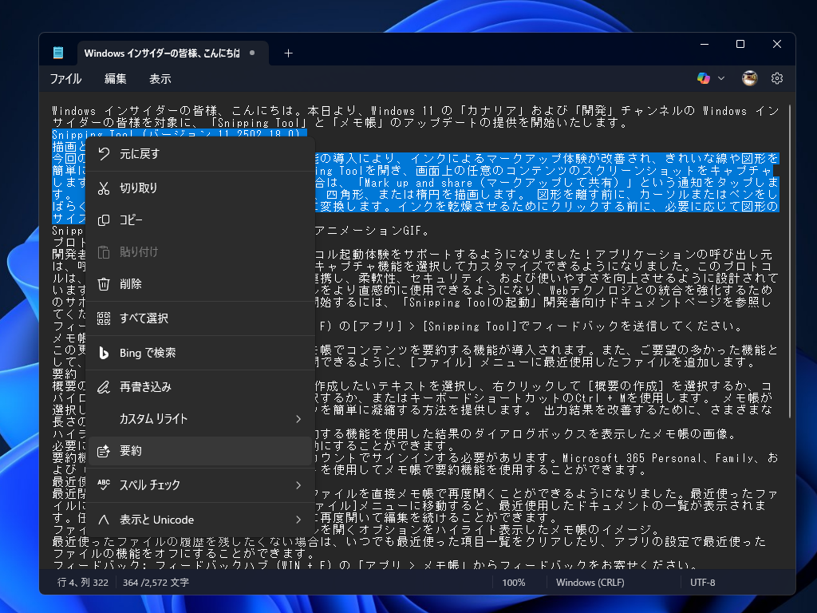Open the user account avatar
Screen dimensions: 817x613
[749, 78]
